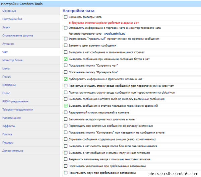Enable the "Включить фильтры чата" checkbox
This screenshot has height=177, width=201.
(x=66, y=17)
